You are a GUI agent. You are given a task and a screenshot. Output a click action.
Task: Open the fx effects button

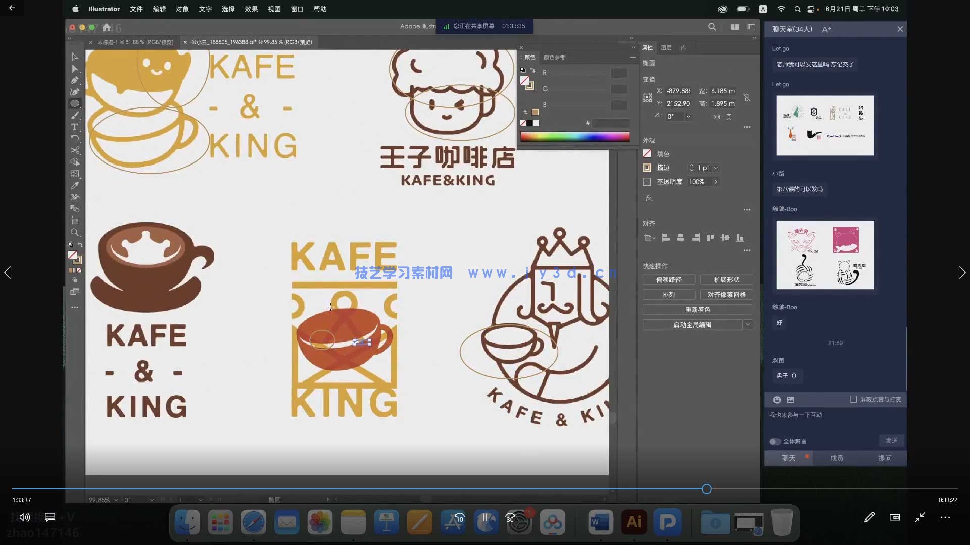[x=649, y=198]
